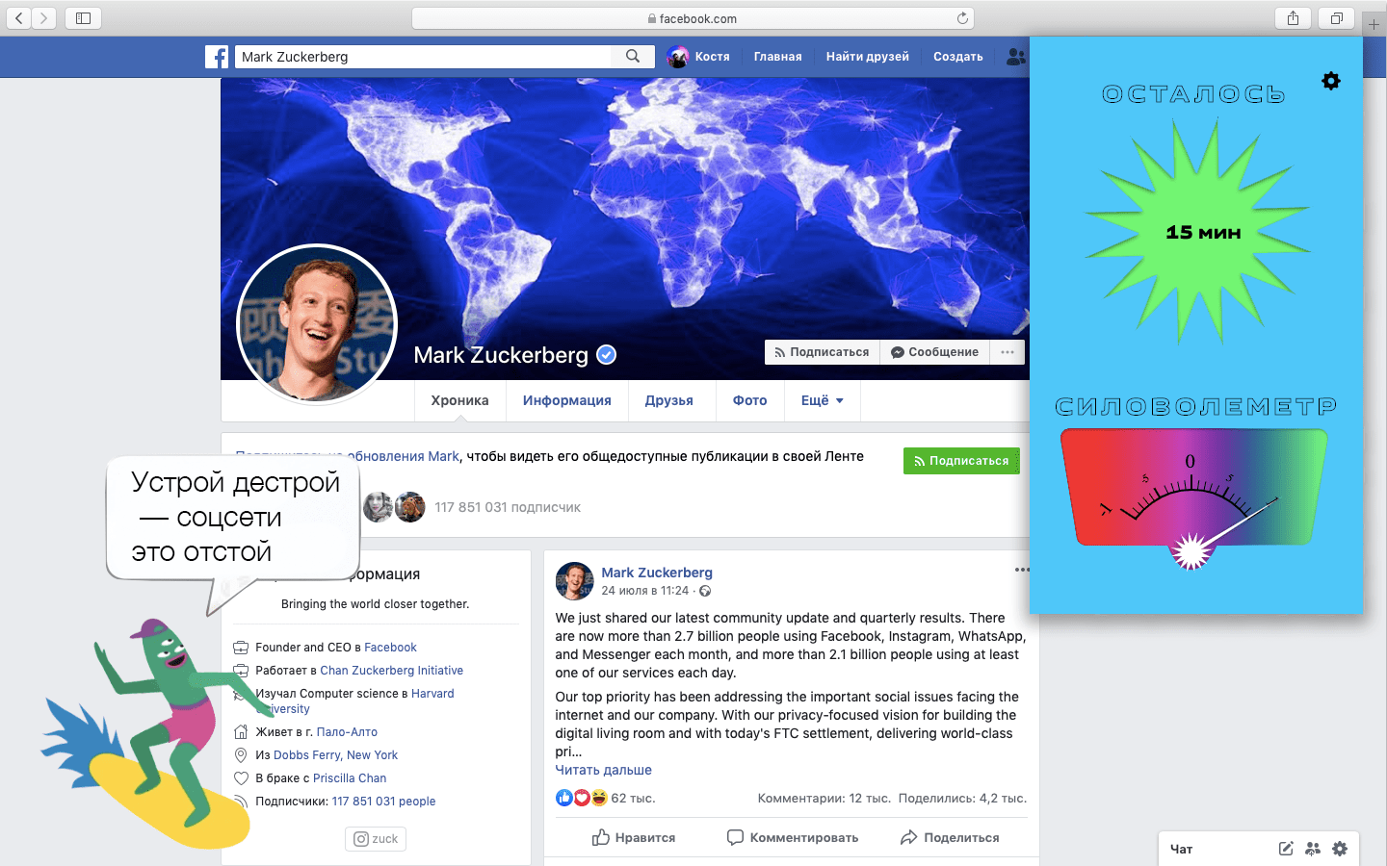Open the Фото tab
Viewport: 1387px width, 866px height.
click(x=749, y=400)
